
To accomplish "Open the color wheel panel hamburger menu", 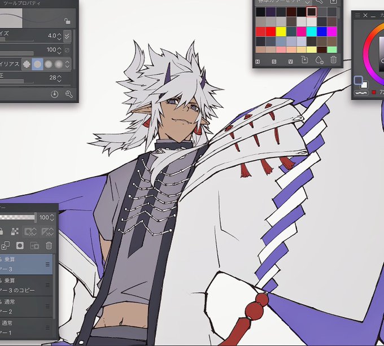I will (x=357, y=15).
